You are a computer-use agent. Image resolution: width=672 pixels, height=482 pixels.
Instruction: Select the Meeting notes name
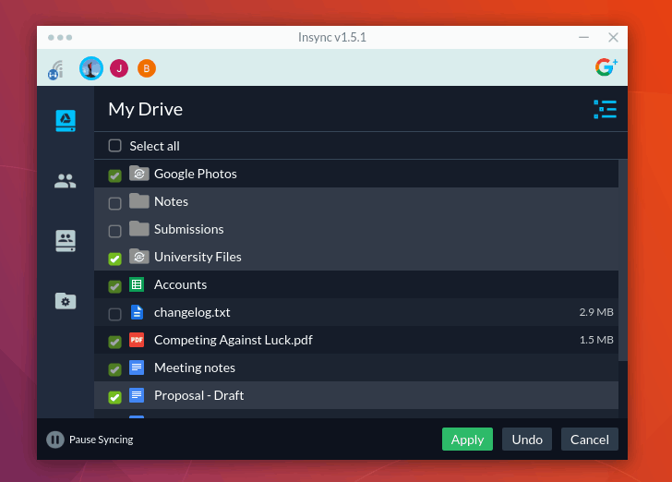pyautogui.click(x=195, y=368)
